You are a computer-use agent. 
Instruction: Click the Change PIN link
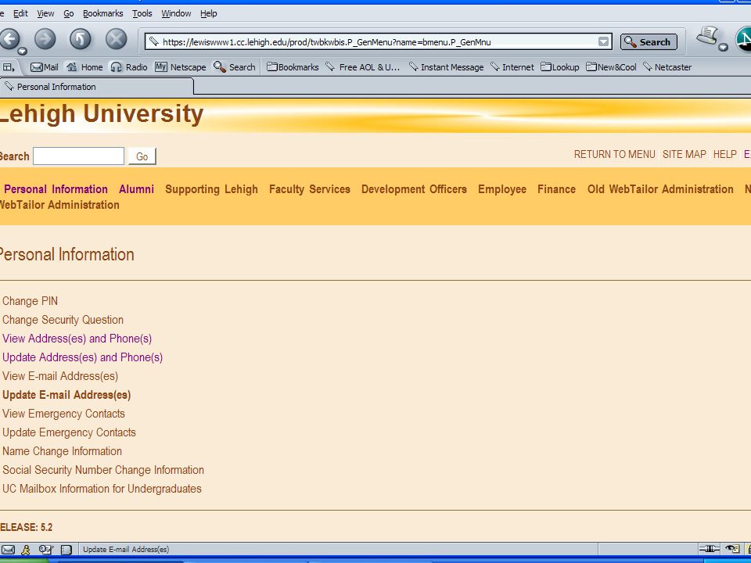coord(31,301)
